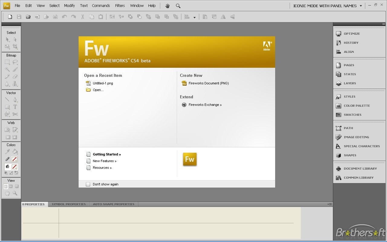Click the Zoom magnifier next to the Help menu
387x242 pixels.
[178, 6]
